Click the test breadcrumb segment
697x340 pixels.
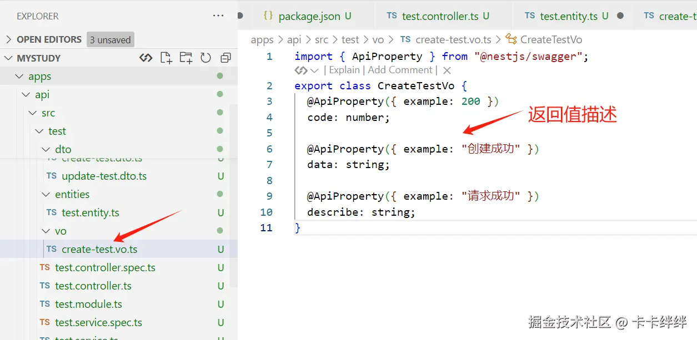(x=350, y=39)
